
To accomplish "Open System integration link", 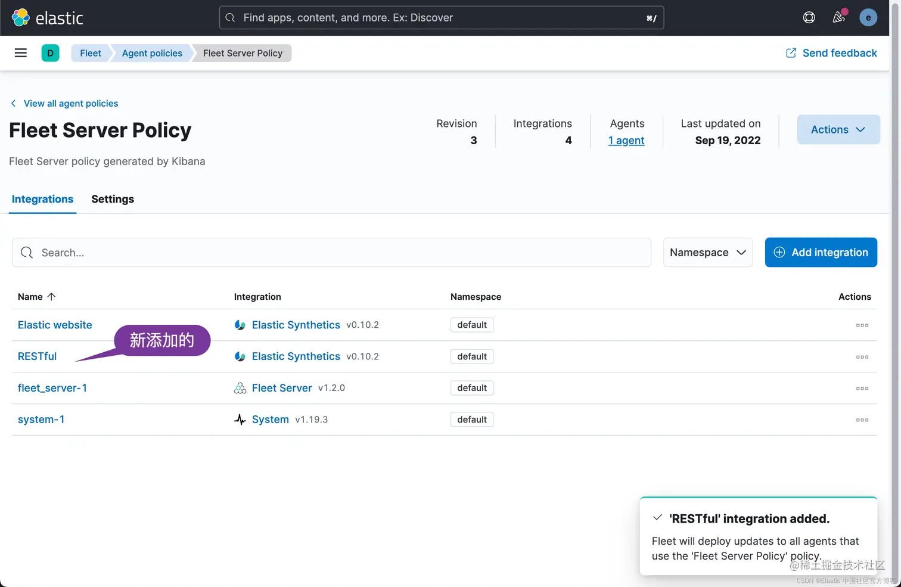I will 271,420.
